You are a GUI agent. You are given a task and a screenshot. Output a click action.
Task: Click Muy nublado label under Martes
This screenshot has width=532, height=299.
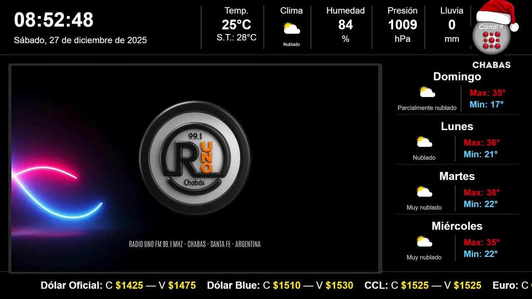point(424,208)
